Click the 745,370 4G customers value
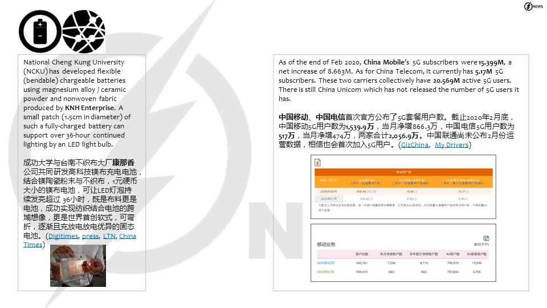Image resolution: width=547 pixels, height=308 pixels. tap(453, 263)
